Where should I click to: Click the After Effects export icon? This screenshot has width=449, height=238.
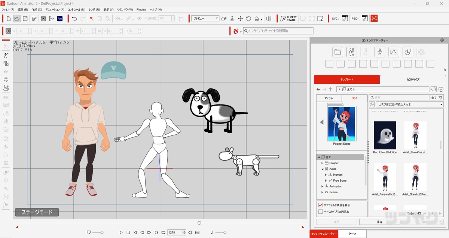(59, 19)
